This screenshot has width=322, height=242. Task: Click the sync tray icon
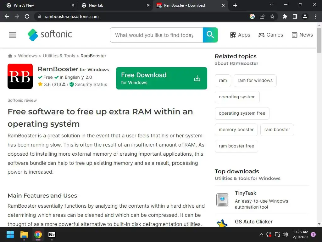(x=269, y=234)
